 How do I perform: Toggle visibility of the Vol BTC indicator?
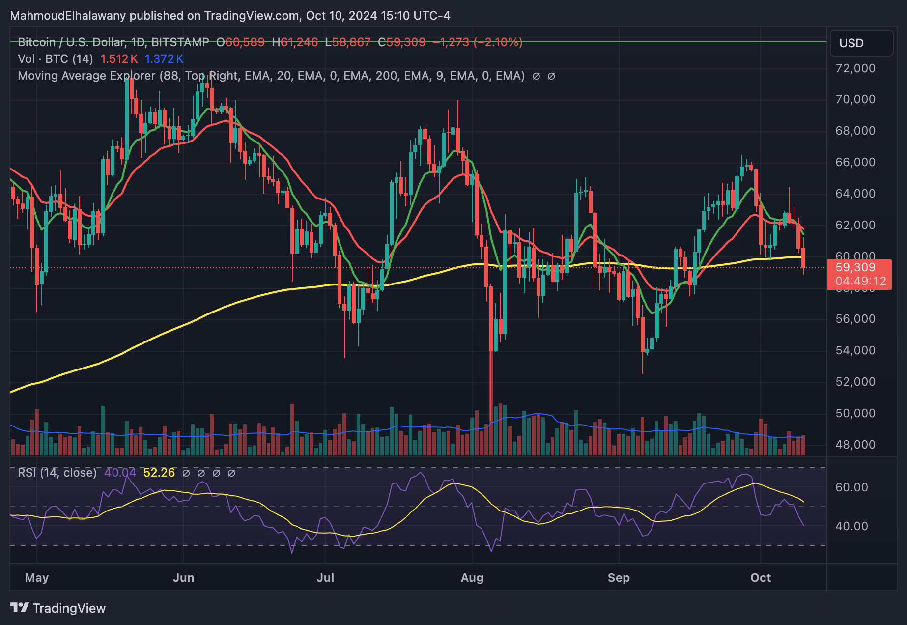click(51, 58)
